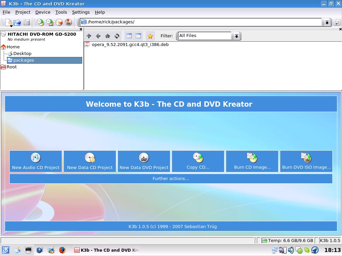Click the location bar go/clear icon at right

(x=337, y=22)
